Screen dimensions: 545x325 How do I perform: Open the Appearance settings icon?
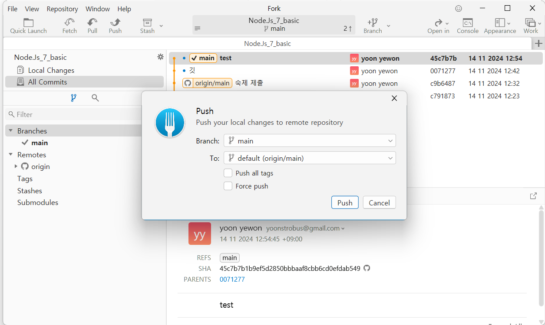(500, 26)
